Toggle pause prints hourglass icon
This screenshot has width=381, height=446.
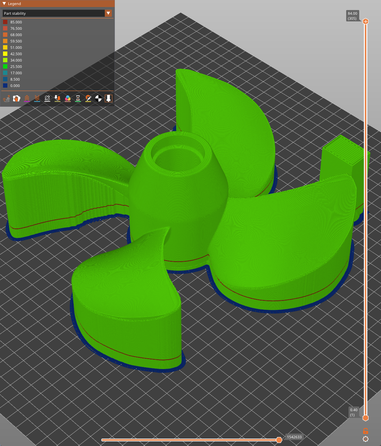click(x=78, y=98)
